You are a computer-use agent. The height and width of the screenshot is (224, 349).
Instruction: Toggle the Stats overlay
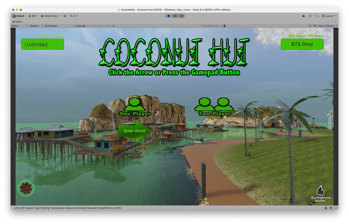click(321, 26)
